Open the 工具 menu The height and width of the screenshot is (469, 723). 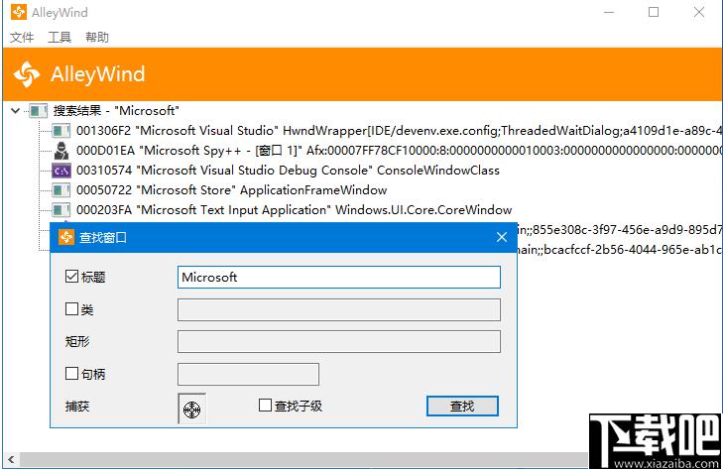pos(60,38)
